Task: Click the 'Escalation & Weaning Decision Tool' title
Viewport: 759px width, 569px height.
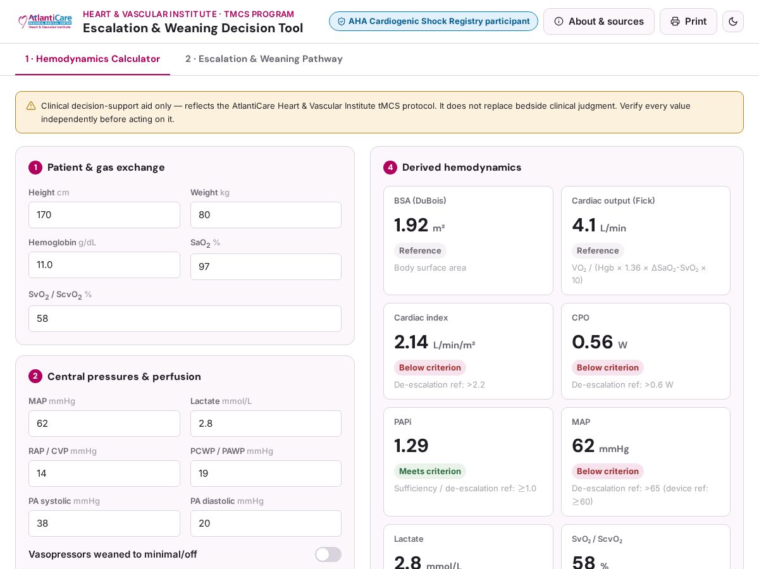Action: point(193,28)
